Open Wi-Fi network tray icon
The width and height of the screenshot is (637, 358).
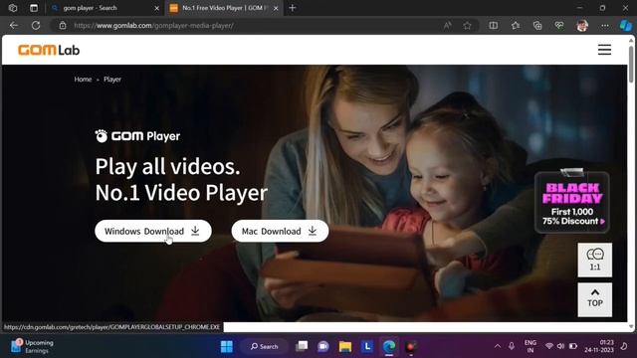[x=548, y=346]
